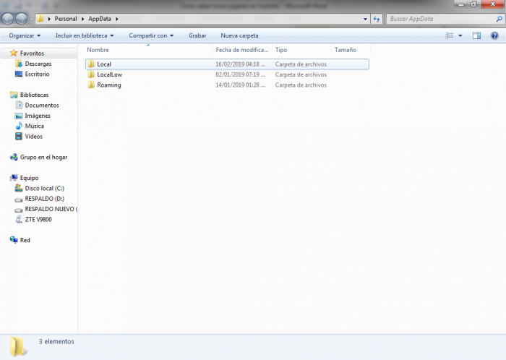This screenshot has width=506, height=360.
Task: Open the help question mark icon
Action: (494, 35)
